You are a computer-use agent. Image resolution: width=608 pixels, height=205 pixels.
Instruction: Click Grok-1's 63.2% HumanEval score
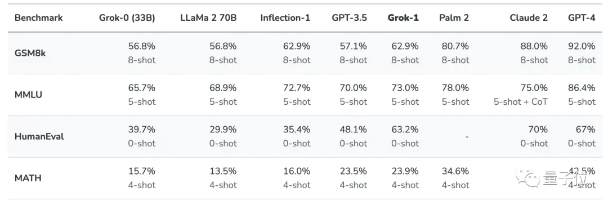pos(404,130)
